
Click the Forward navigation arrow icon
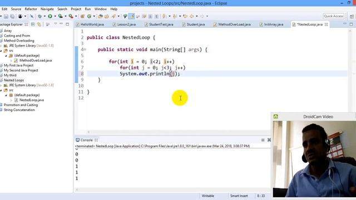202,16
